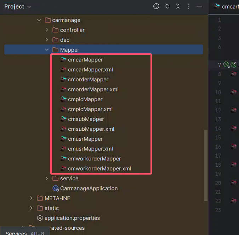Open the cmcarMapper interface file
Image resolution: width=239 pixels, height=235 pixels.
85,60
